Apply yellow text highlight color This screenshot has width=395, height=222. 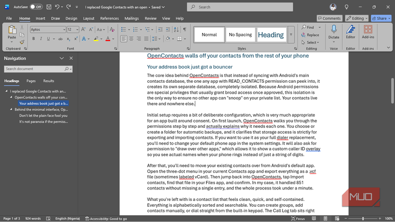[x=96, y=39]
